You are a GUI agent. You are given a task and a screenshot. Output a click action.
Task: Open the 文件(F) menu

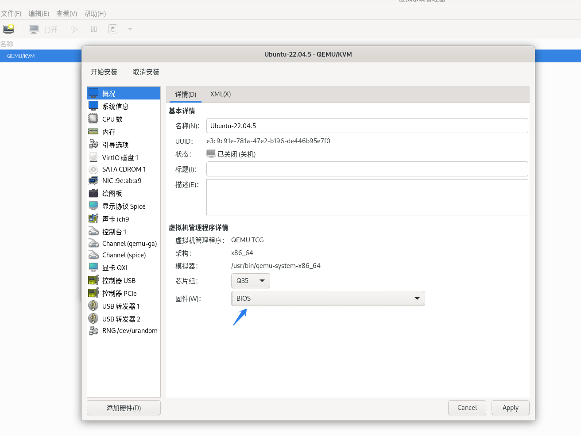click(11, 14)
